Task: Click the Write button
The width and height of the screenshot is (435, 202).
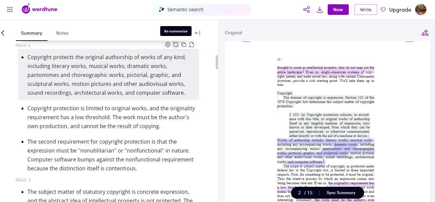Action: [x=366, y=10]
